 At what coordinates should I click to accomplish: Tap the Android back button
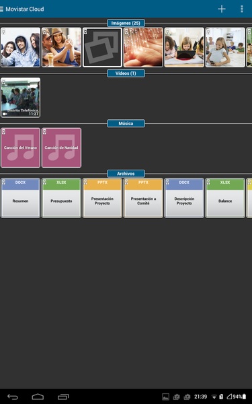13,397
